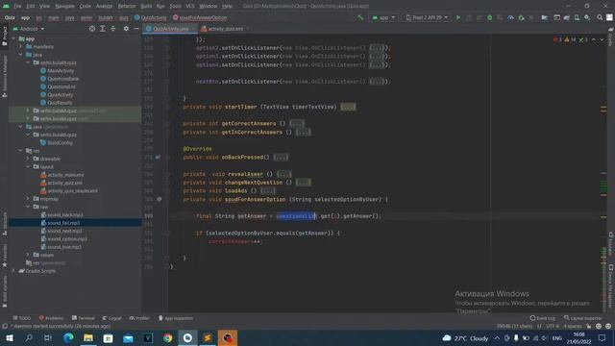Click the override gutter icon beside onBackPressed
The image size is (615, 346).
pos(158,157)
